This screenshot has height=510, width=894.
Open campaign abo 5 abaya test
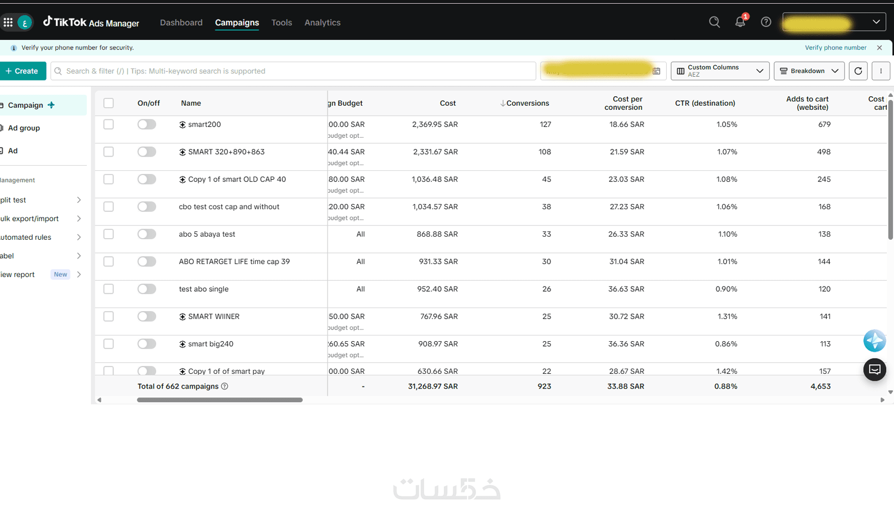click(207, 234)
